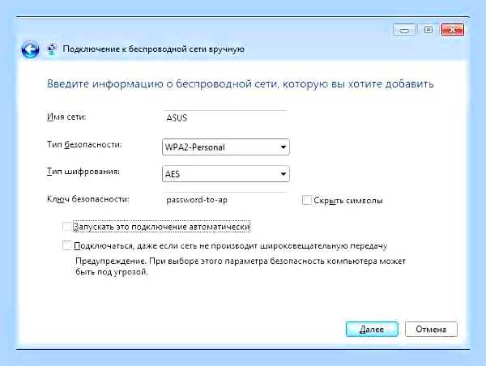
Task: Go back with the blue arrow button
Action: [x=30, y=49]
